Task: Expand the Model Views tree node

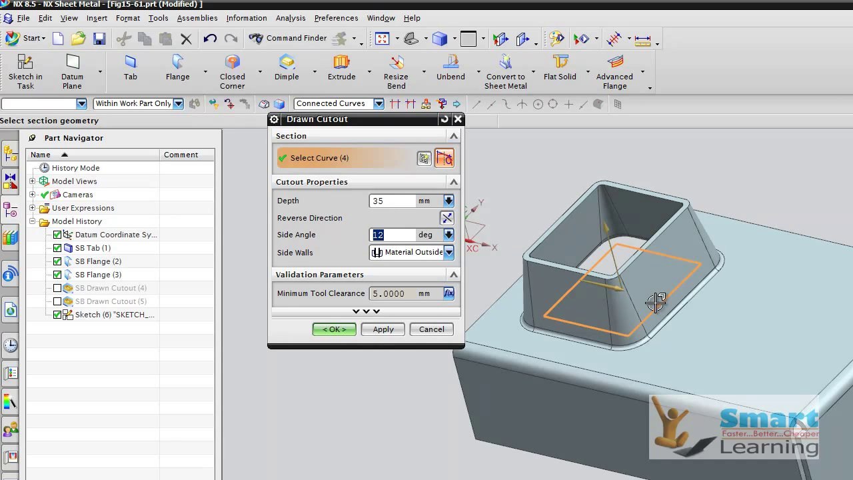Action: click(x=33, y=181)
